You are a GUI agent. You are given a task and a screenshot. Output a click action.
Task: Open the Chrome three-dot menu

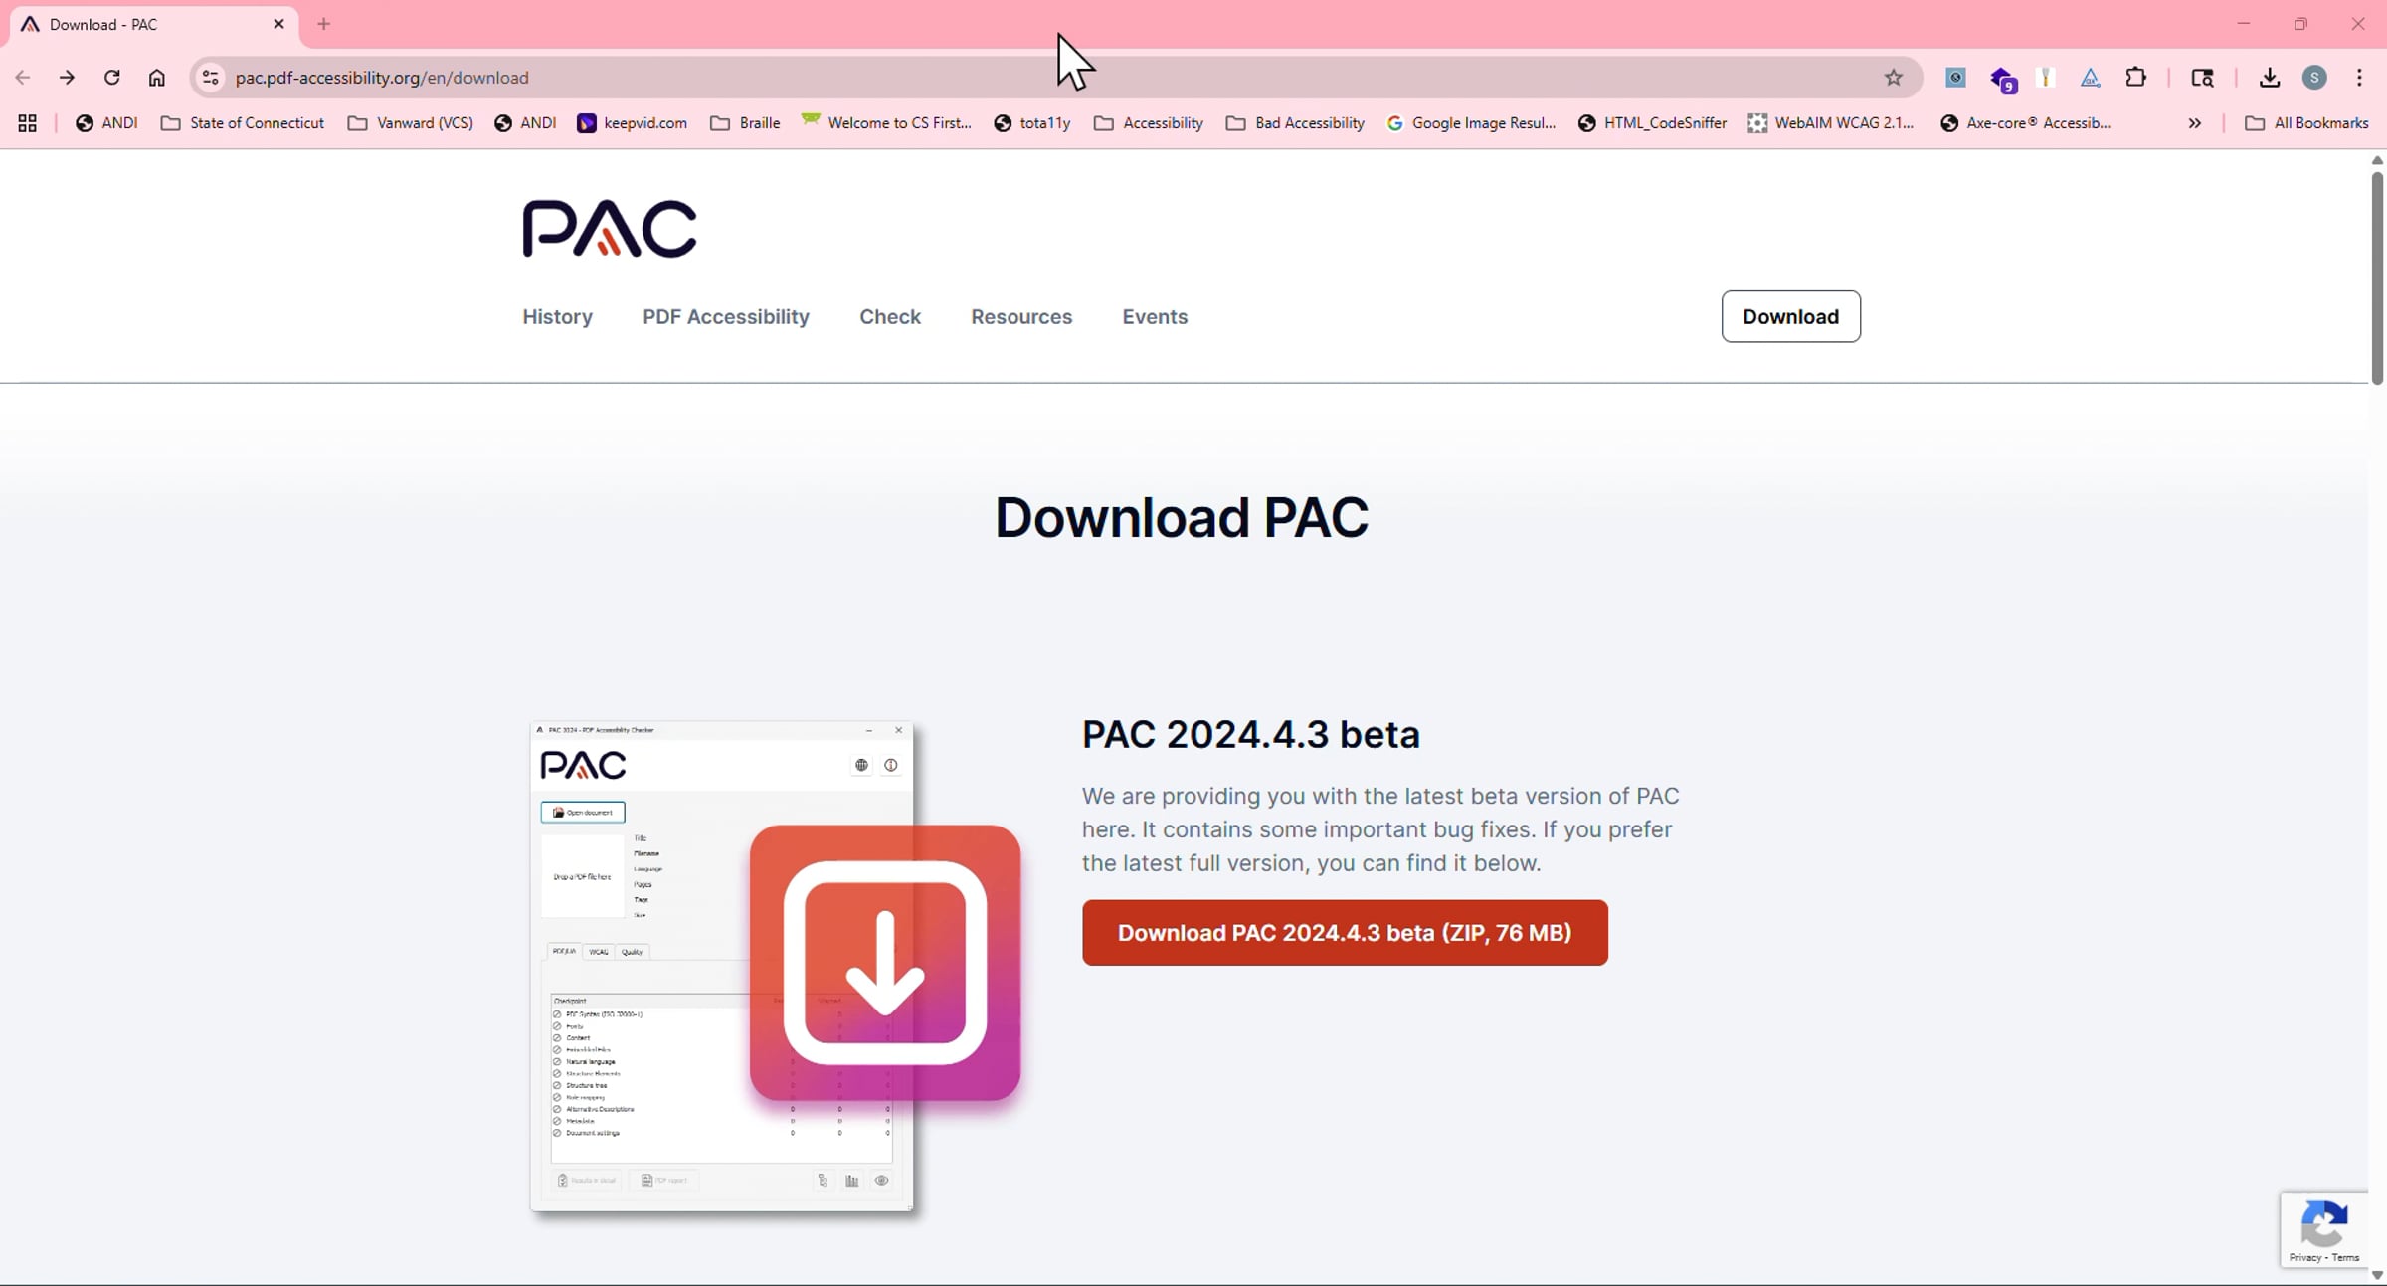point(2359,78)
